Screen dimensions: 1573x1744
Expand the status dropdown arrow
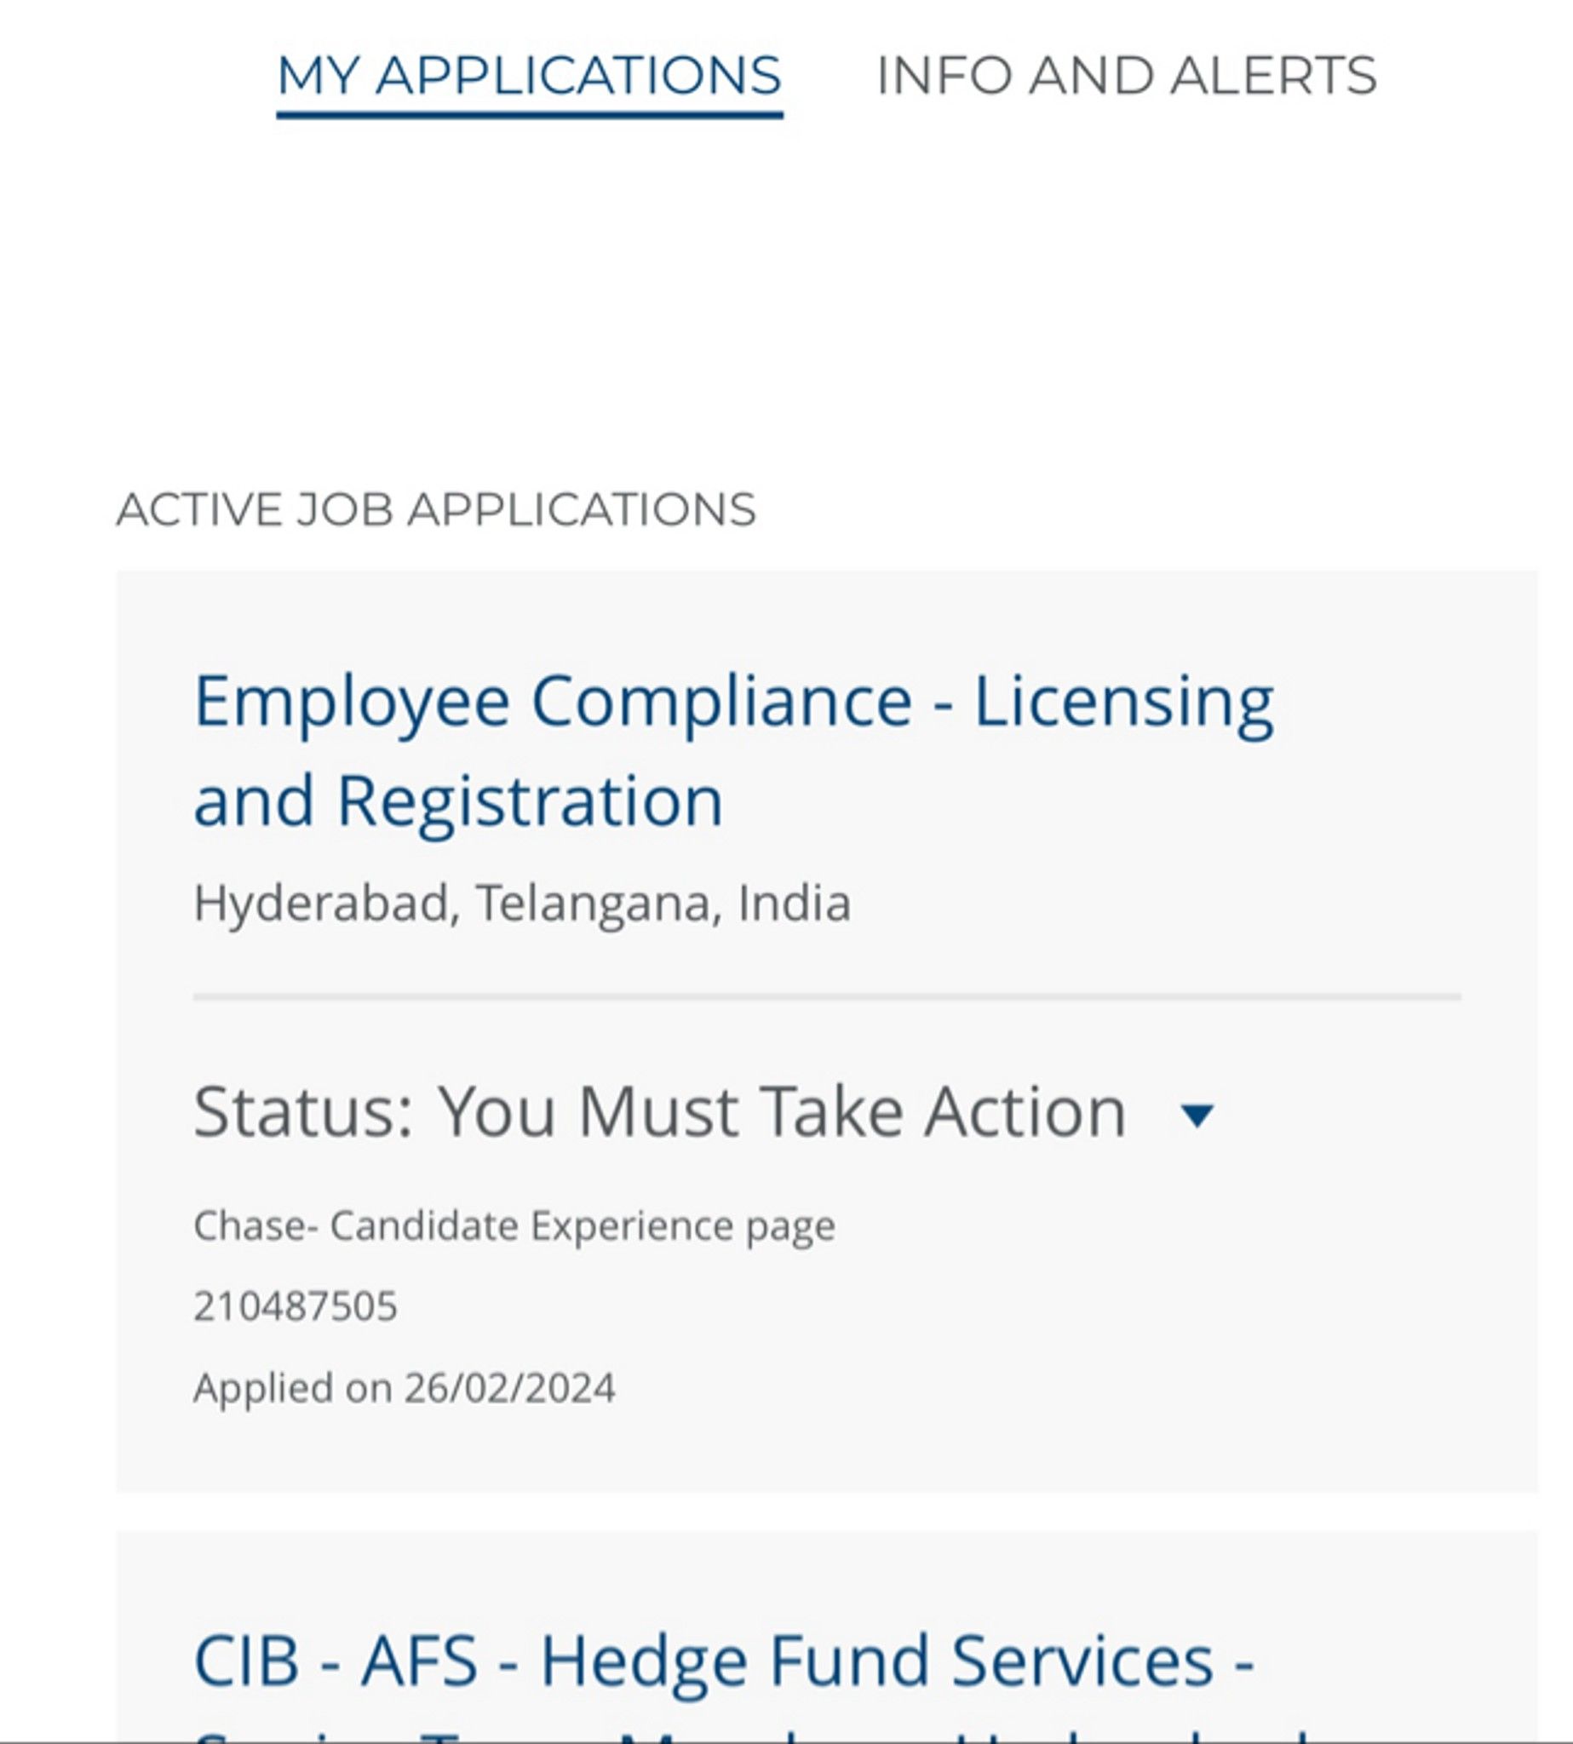1197,1115
